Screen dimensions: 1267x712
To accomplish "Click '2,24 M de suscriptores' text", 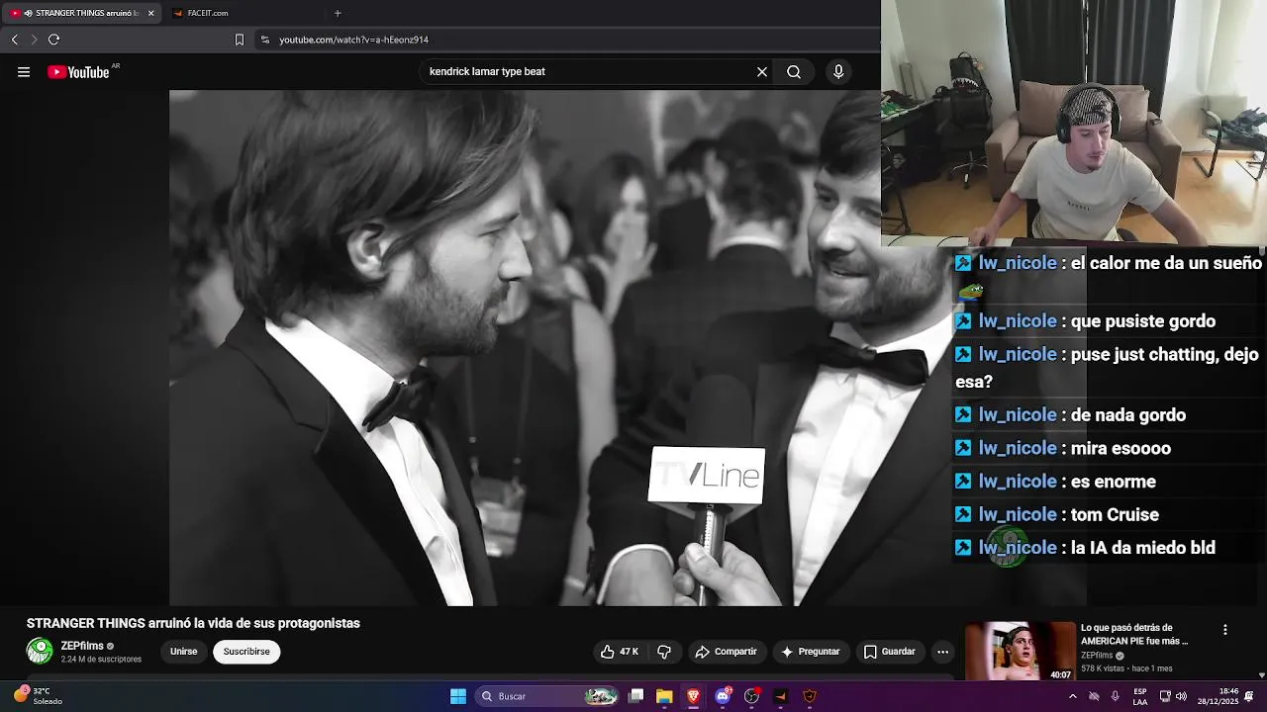I will [x=101, y=660].
